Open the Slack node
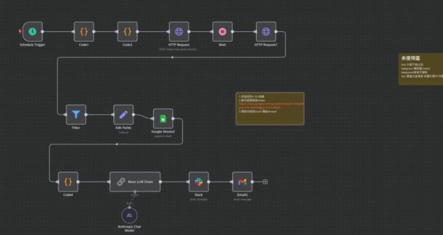 click(199, 182)
